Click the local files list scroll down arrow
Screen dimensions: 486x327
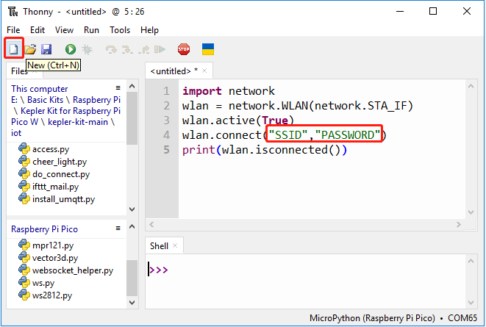(132, 209)
